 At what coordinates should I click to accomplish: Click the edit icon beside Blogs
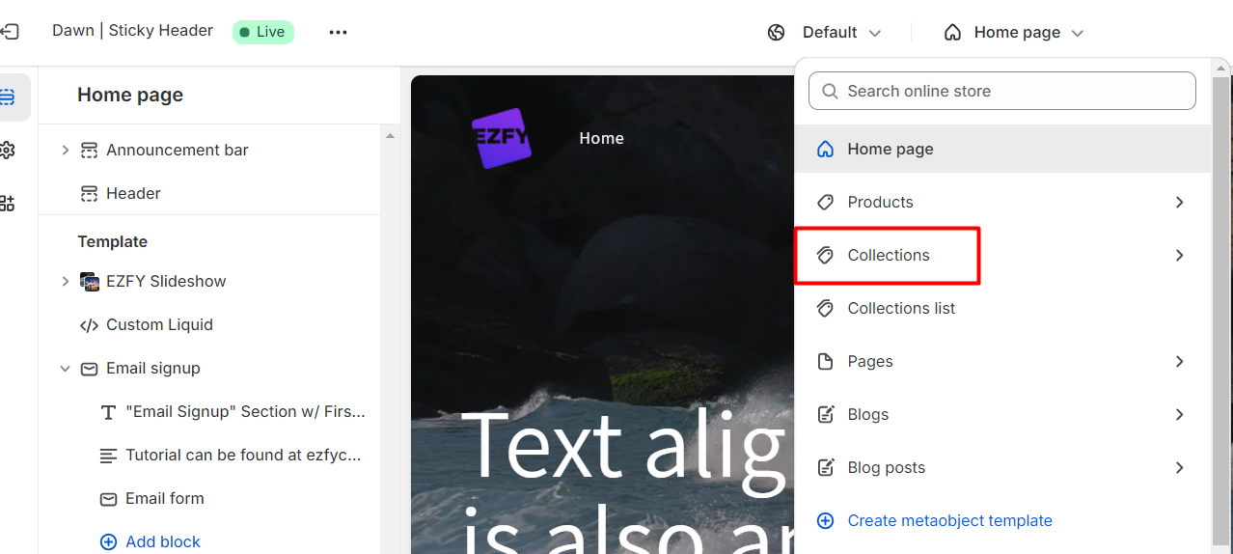pyautogui.click(x=825, y=414)
